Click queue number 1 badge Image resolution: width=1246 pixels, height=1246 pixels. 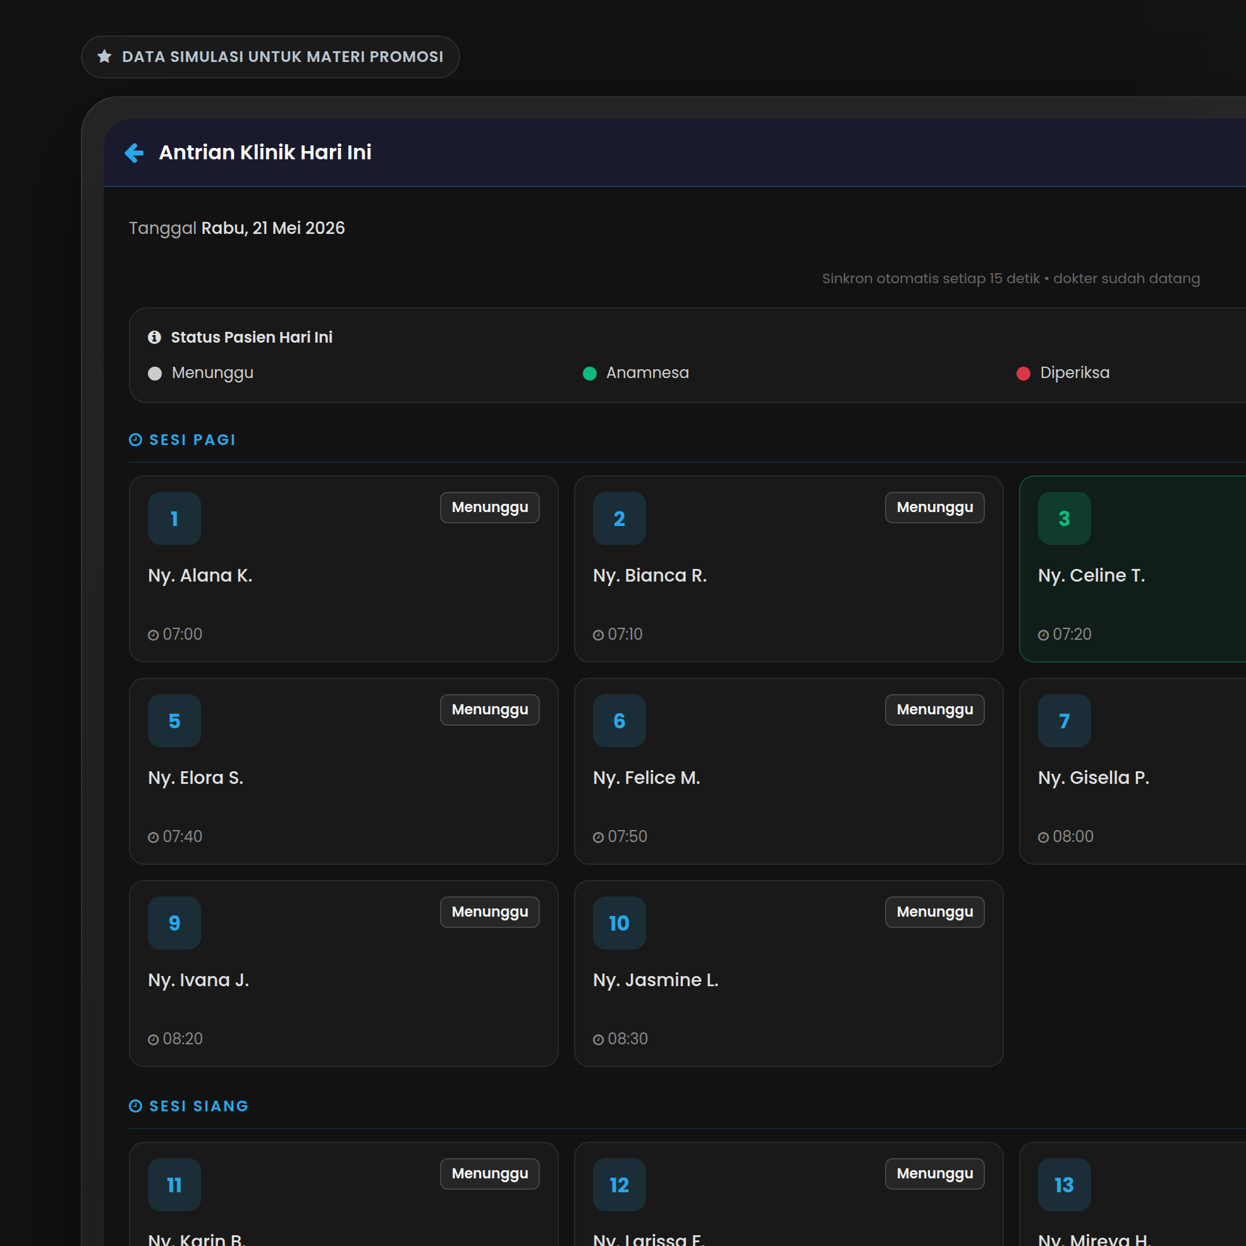[x=174, y=518]
